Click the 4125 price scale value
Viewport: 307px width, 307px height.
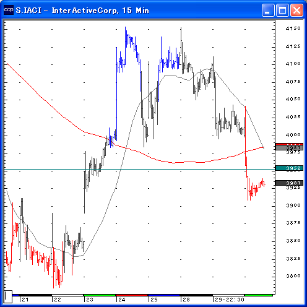pyautogui.click(x=293, y=46)
